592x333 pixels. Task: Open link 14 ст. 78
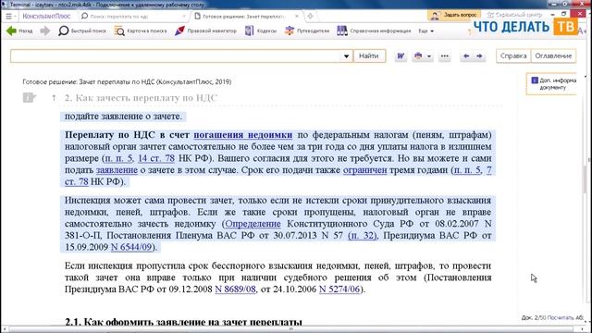[x=156, y=158]
